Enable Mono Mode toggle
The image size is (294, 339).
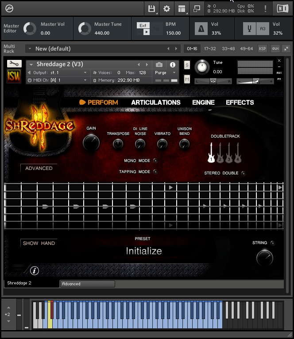(x=155, y=161)
